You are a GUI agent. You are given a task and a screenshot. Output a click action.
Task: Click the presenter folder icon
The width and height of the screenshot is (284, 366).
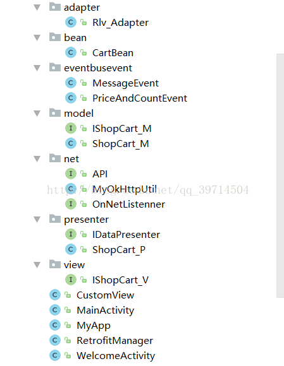point(55,219)
